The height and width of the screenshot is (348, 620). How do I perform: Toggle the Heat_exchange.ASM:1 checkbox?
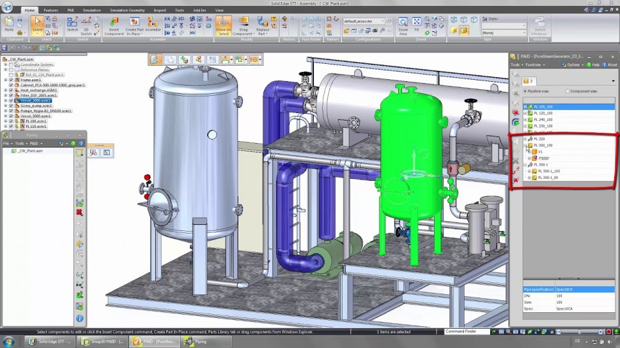[x=11, y=90]
